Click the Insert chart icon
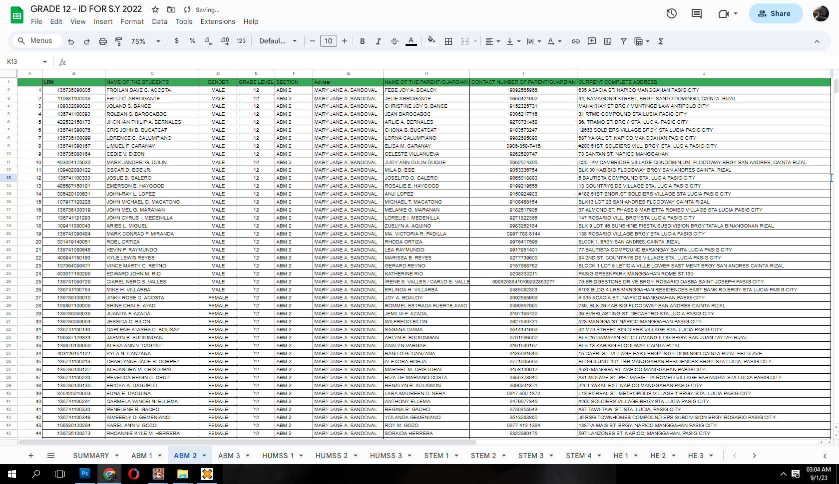 click(607, 41)
